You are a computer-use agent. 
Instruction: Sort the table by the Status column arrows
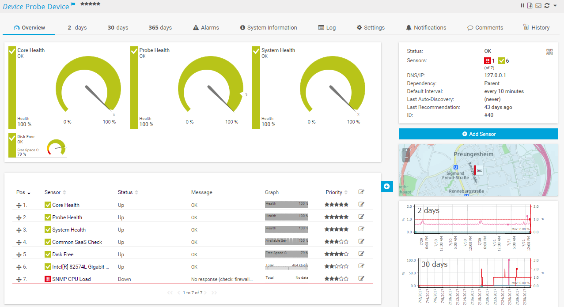pos(137,192)
